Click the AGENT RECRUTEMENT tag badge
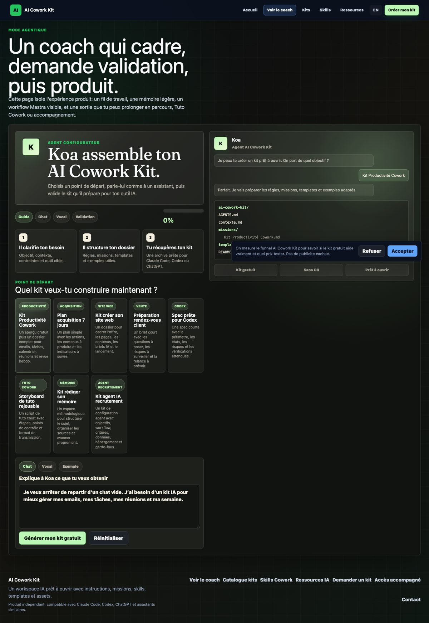This screenshot has width=429, height=623. (110, 385)
